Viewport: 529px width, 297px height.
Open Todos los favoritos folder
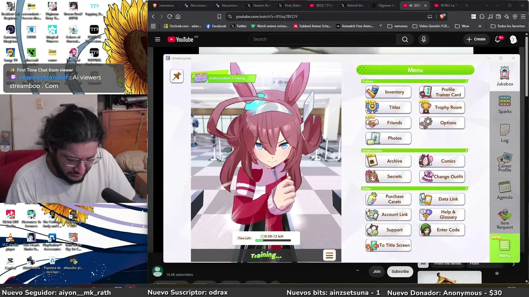coord(508,26)
